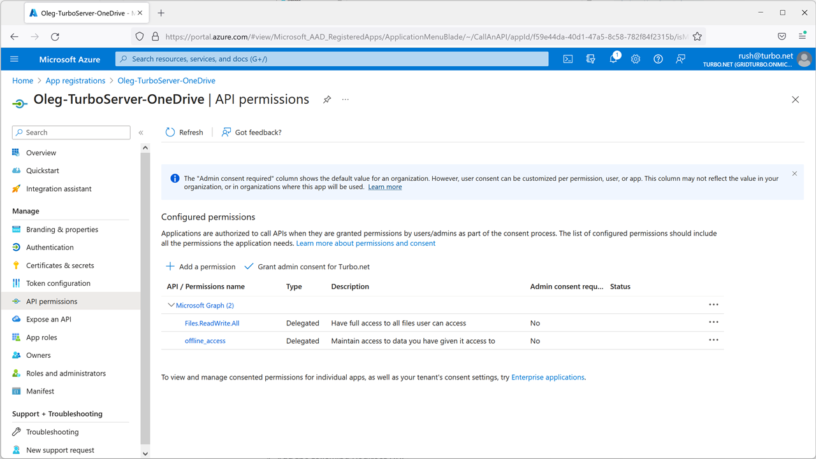The width and height of the screenshot is (816, 459).
Task: Open the ellipsis menu beside the blade title
Action: pyautogui.click(x=345, y=100)
